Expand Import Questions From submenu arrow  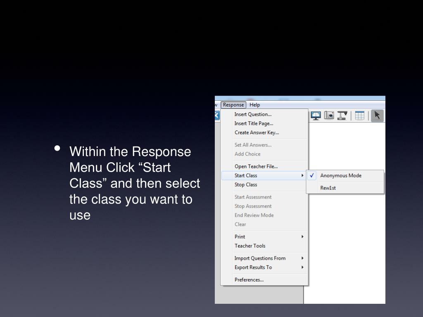(x=302, y=258)
